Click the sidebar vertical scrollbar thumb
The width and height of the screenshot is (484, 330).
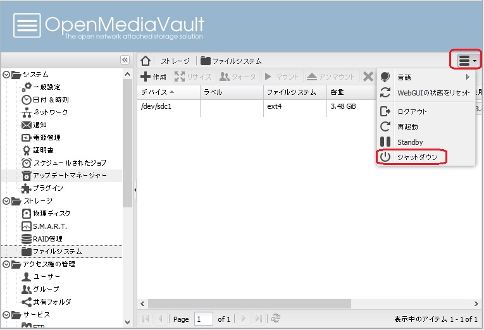127,143
